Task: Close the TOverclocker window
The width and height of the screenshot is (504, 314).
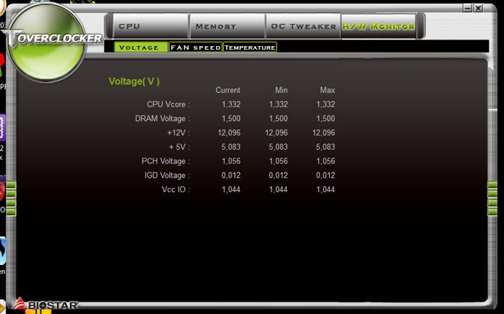Action: tap(478, 8)
